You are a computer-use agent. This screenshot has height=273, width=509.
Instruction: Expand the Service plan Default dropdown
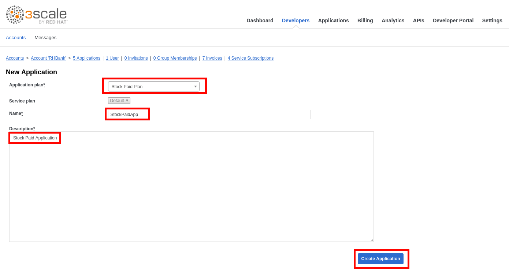[x=119, y=101]
